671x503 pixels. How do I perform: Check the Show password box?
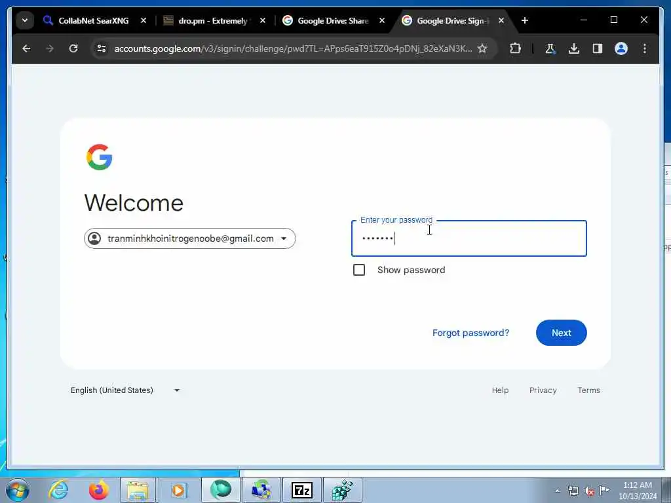pyautogui.click(x=359, y=270)
